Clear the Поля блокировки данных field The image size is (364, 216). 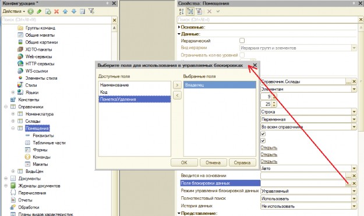tap(354, 183)
